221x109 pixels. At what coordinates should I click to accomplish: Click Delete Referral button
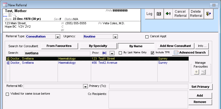coord(196,14)
